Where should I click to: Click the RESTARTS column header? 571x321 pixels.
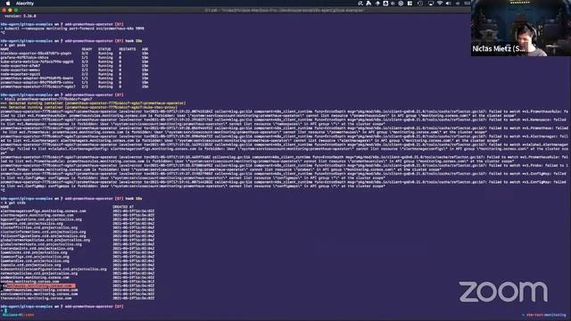tap(127, 49)
